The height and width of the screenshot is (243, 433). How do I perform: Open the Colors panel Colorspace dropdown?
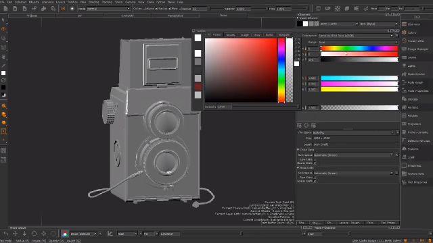pos(356,36)
